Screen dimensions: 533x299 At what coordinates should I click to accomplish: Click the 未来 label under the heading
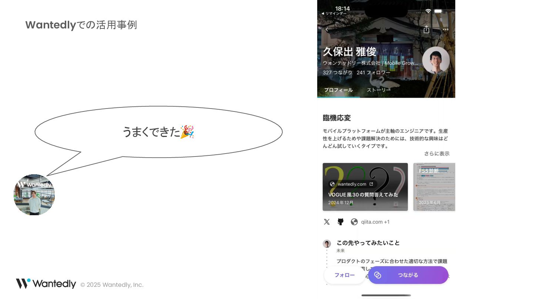point(341,251)
